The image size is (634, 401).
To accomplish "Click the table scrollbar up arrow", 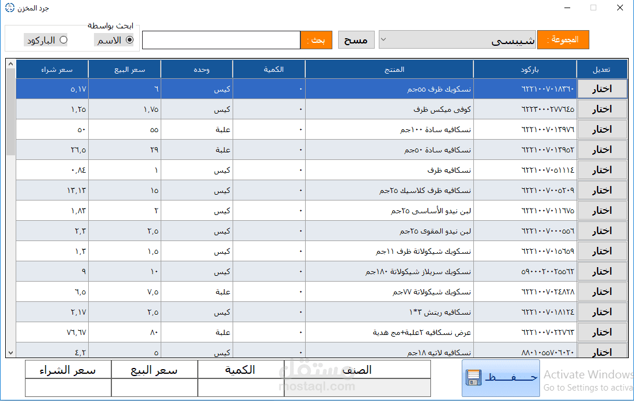I will tap(11, 64).
